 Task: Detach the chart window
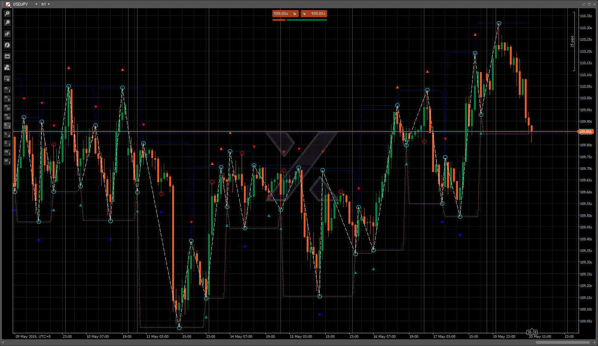584,4
